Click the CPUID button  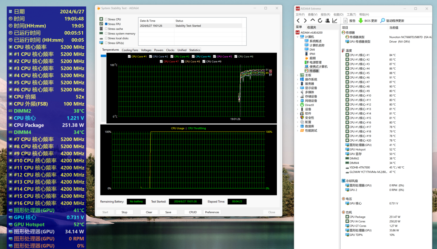coord(193,212)
